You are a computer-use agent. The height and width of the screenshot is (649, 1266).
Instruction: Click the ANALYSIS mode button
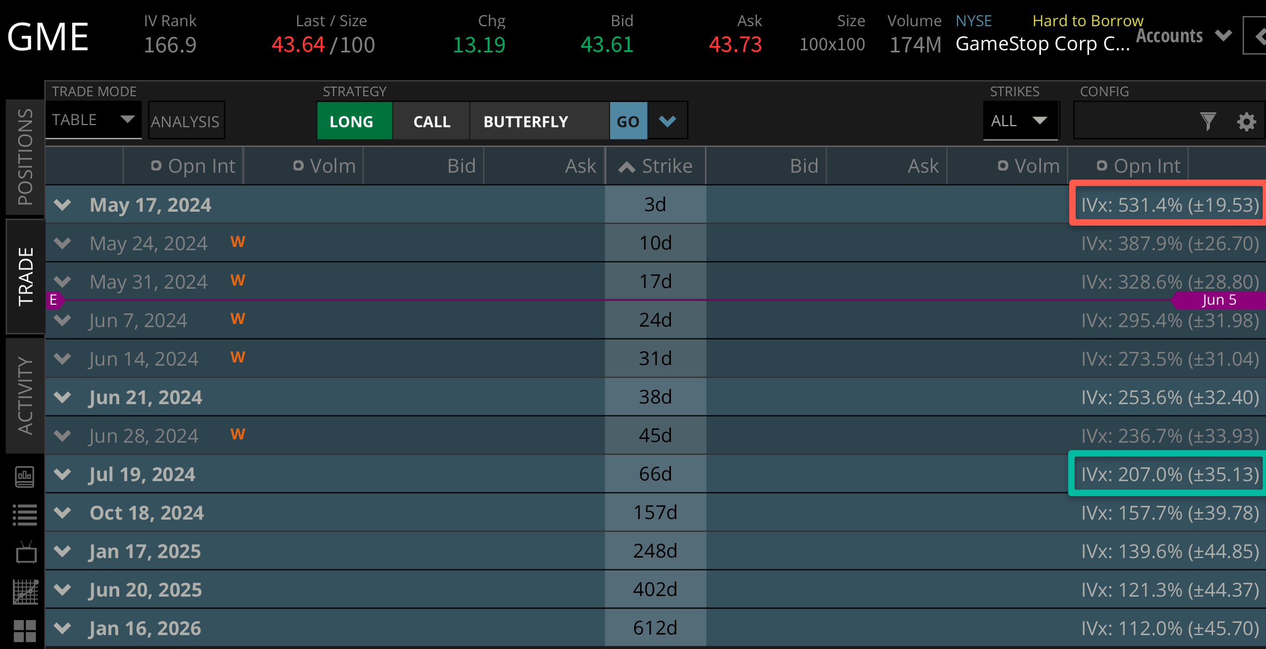click(186, 121)
